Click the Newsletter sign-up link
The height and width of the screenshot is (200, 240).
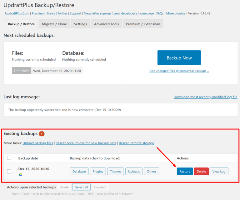pos(97,13)
